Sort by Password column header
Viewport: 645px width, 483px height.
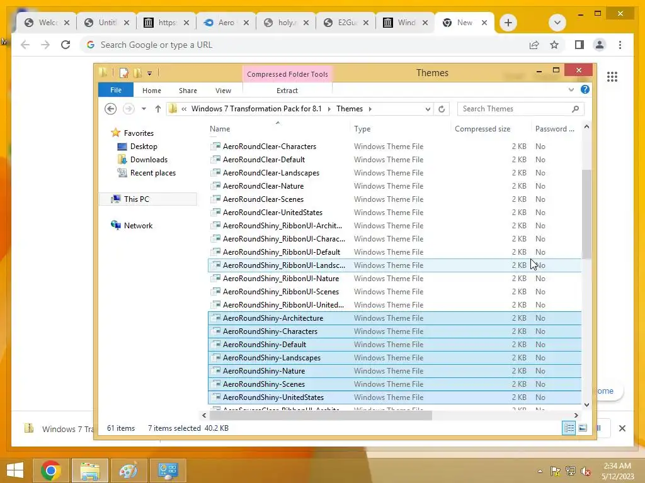point(554,129)
